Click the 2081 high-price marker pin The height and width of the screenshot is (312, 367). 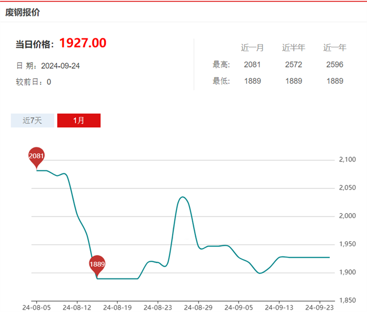36,156
